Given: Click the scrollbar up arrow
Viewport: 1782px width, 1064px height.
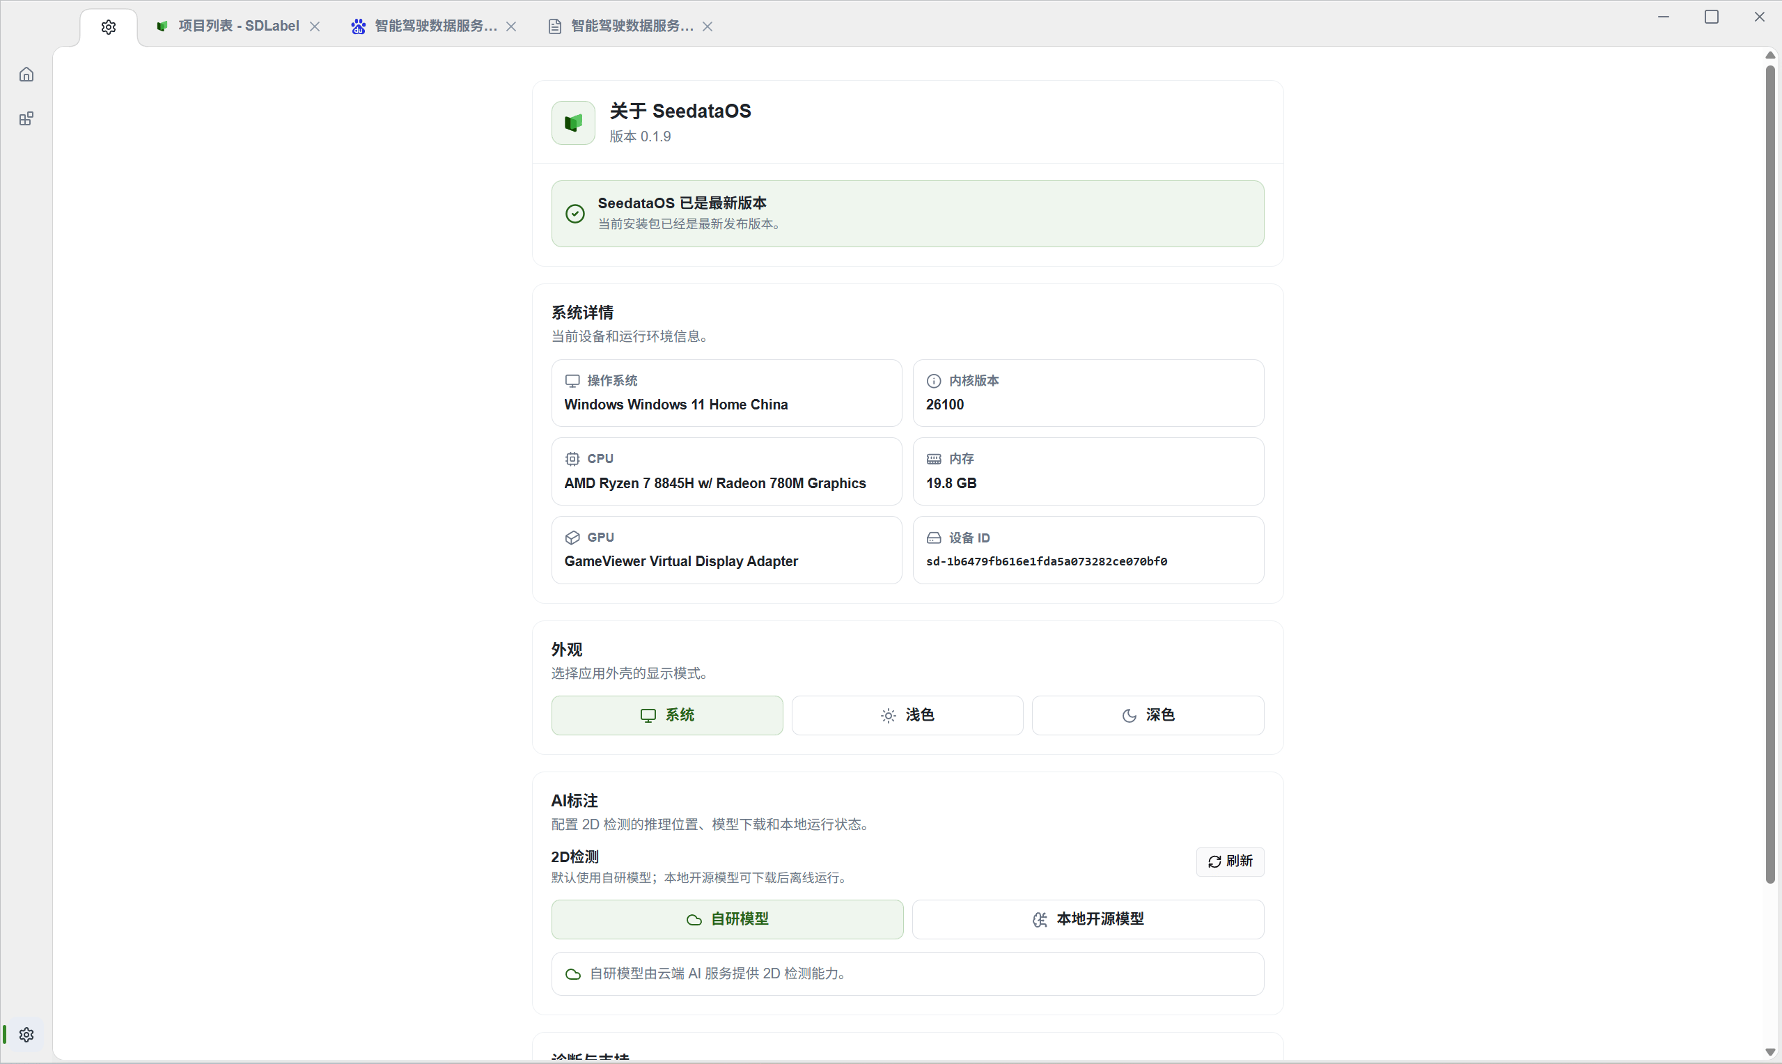Looking at the screenshot, I should point(1770,55).
